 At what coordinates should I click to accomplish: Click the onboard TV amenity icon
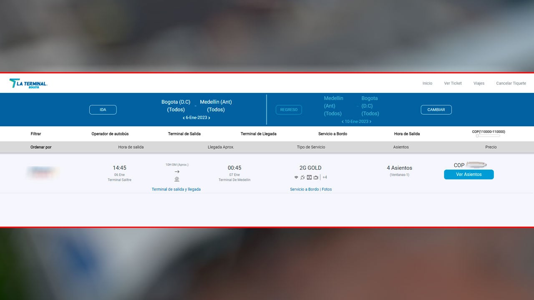(309, 177)
